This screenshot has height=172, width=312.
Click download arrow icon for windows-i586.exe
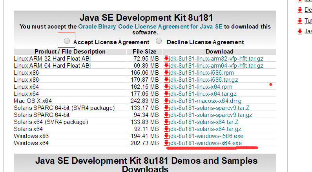coord(166,136)
